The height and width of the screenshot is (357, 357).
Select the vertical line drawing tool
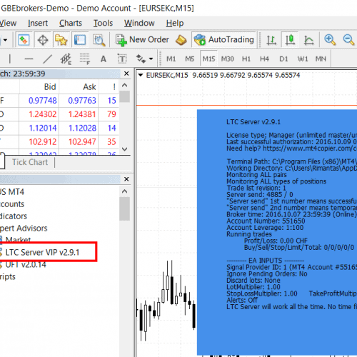pos(10,59)
